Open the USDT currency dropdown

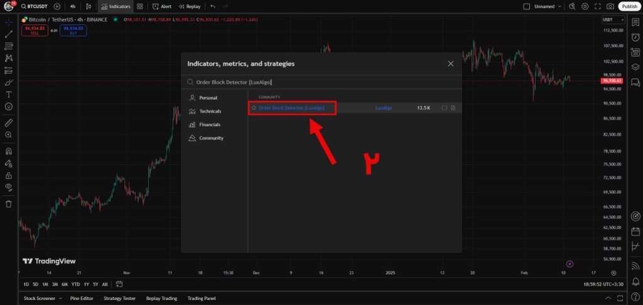coord(613,19)
